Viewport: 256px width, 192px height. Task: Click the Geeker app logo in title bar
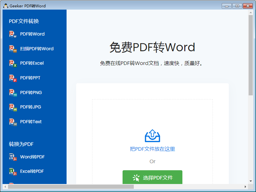point(6,6)
